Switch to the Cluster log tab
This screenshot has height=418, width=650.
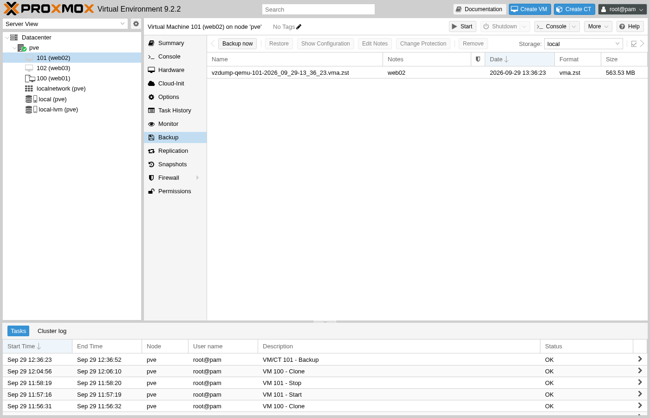coord(52,331)
